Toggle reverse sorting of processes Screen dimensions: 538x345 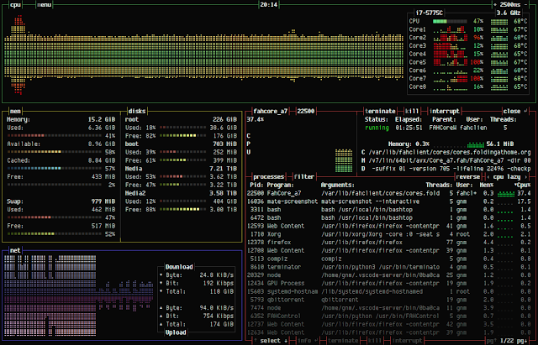point(467,177)
